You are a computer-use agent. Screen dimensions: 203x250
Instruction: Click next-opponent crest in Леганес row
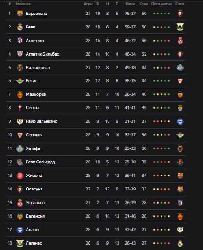pos(180,243)
